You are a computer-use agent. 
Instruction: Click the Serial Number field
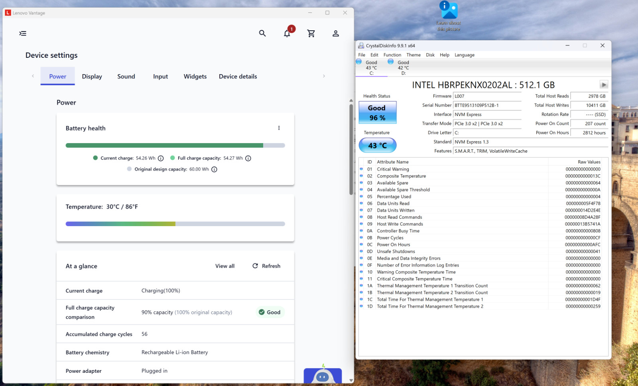click(487, 105)
